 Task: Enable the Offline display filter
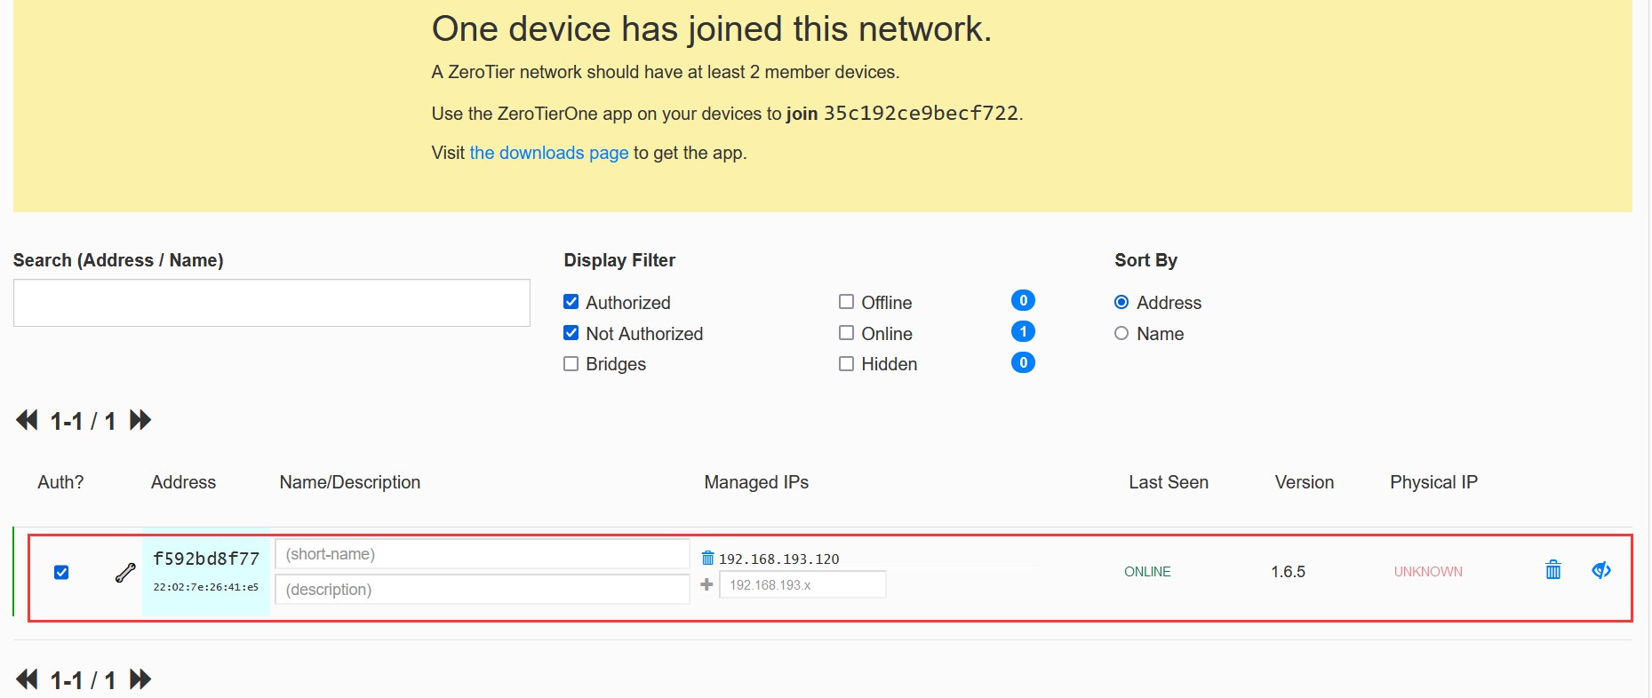tap(847, 302)
